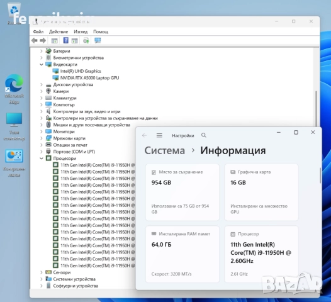Click the Мрежови карти network icon
331x302 pixels.
pyautogui.click(x=48, y=138)
